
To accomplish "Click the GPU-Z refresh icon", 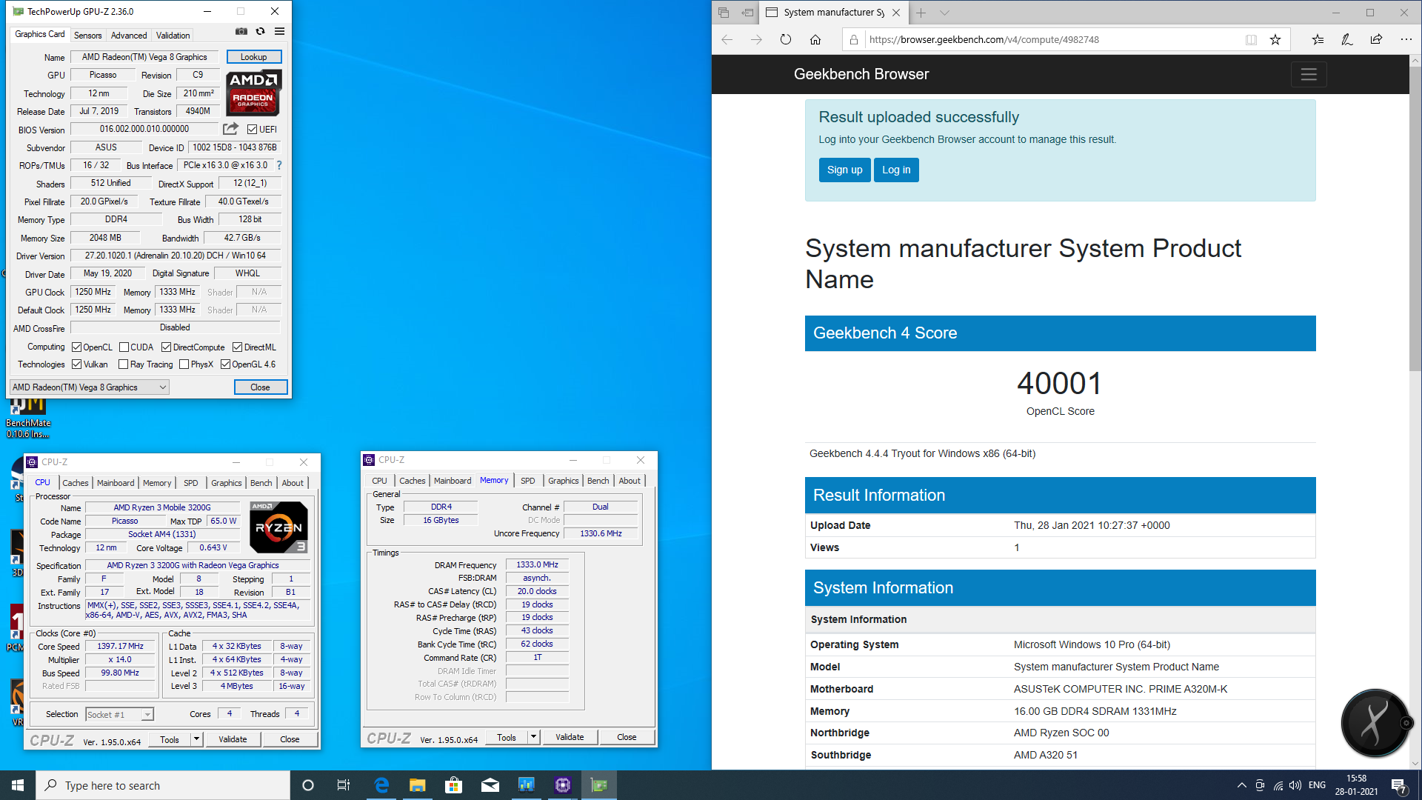I will click(261, 32).
